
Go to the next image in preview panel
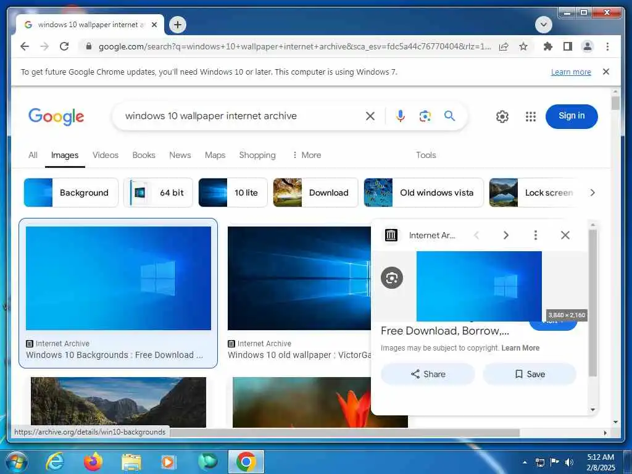click(x=506, y=235)
